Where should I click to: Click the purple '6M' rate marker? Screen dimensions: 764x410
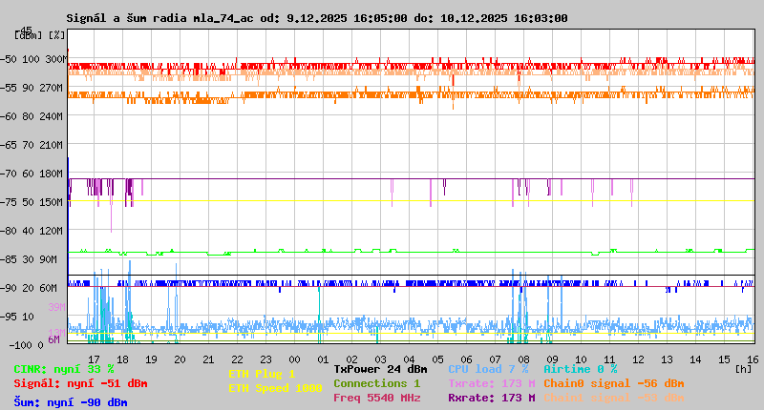[x=54, y=339]
